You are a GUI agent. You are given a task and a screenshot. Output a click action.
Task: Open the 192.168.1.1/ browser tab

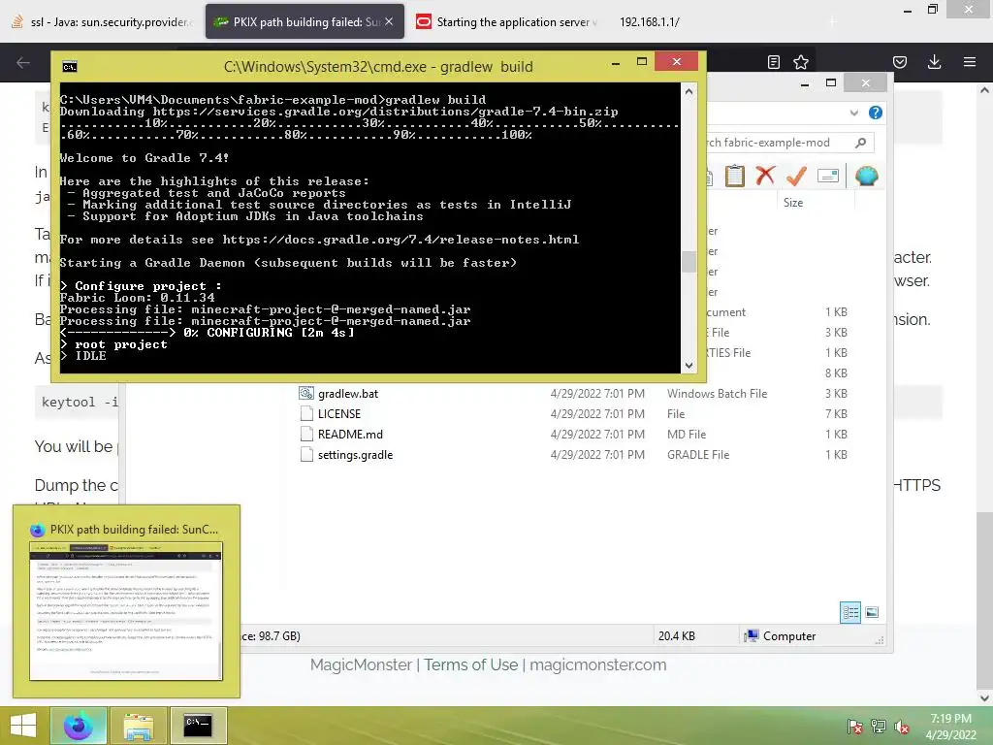coord(649,21)
